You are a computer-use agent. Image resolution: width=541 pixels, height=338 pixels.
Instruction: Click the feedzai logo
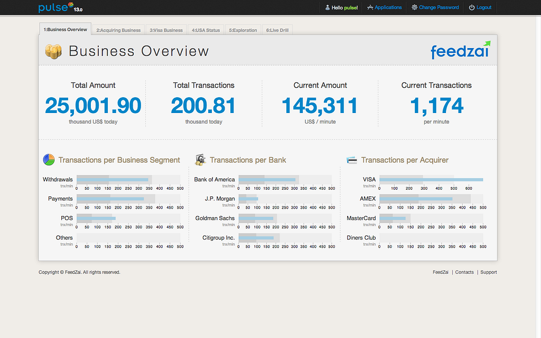[x=460, y=50]
